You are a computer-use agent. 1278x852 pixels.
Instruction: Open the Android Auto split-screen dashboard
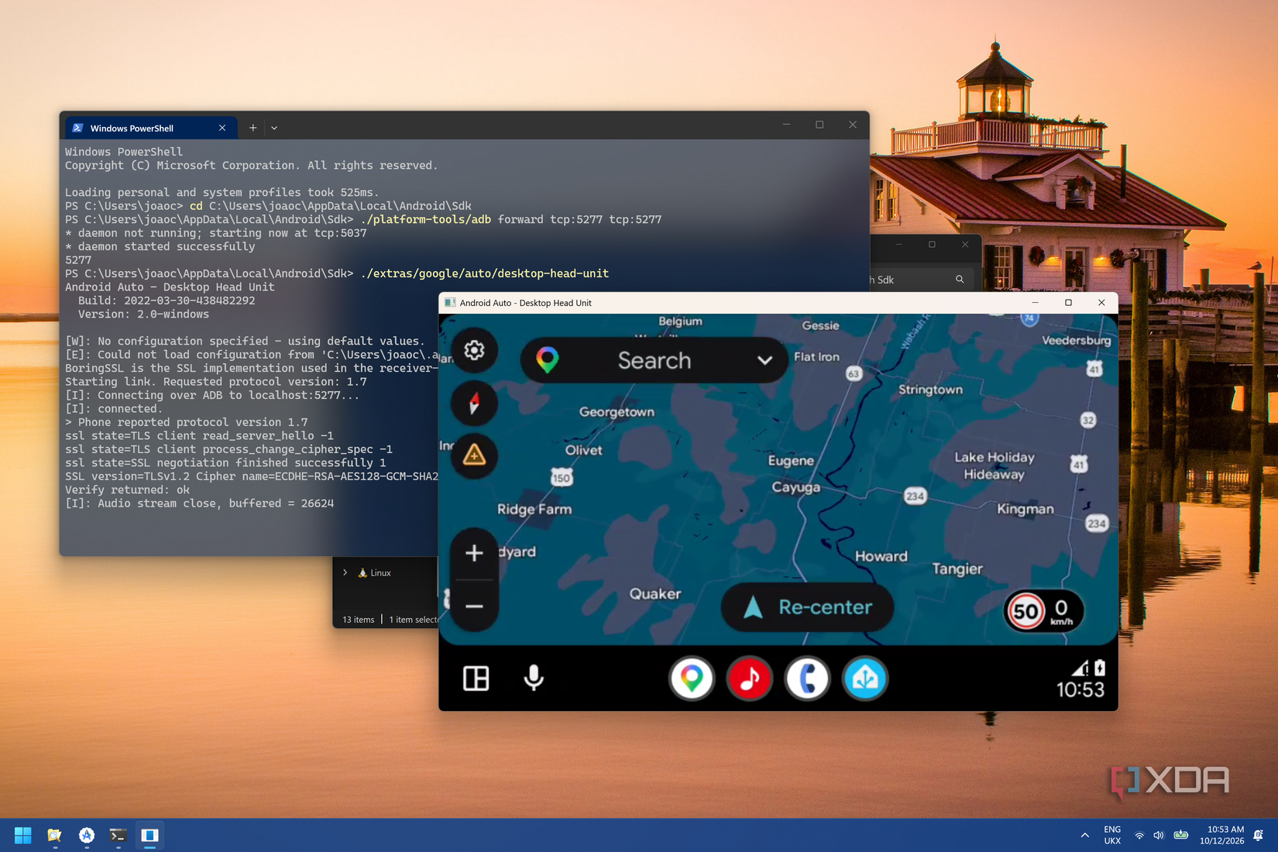pos(476,679)
